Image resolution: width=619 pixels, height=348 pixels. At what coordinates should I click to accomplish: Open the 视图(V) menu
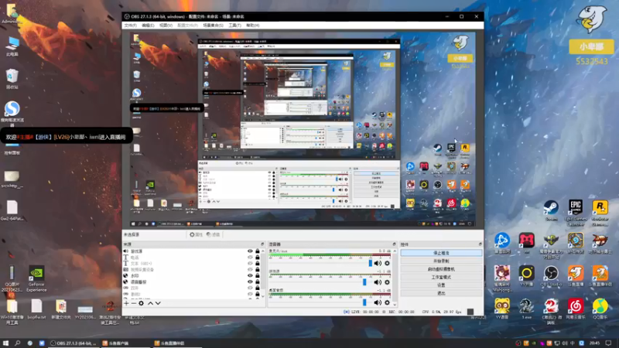click(166, 26)
